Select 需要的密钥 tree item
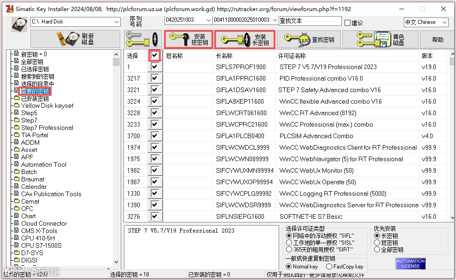The image size is (456, 280). tap(35, 91)
